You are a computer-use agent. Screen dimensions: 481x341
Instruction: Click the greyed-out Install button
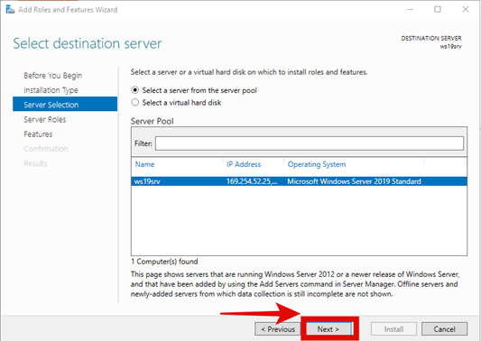[x=393, y=329]
